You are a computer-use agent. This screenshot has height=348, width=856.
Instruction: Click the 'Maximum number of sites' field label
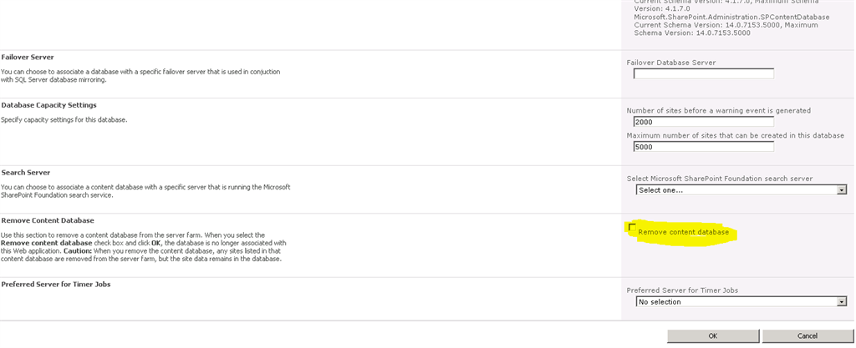(735, 135)
